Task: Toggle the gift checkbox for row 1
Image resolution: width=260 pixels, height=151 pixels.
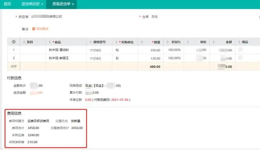Action: coord(240,49)
